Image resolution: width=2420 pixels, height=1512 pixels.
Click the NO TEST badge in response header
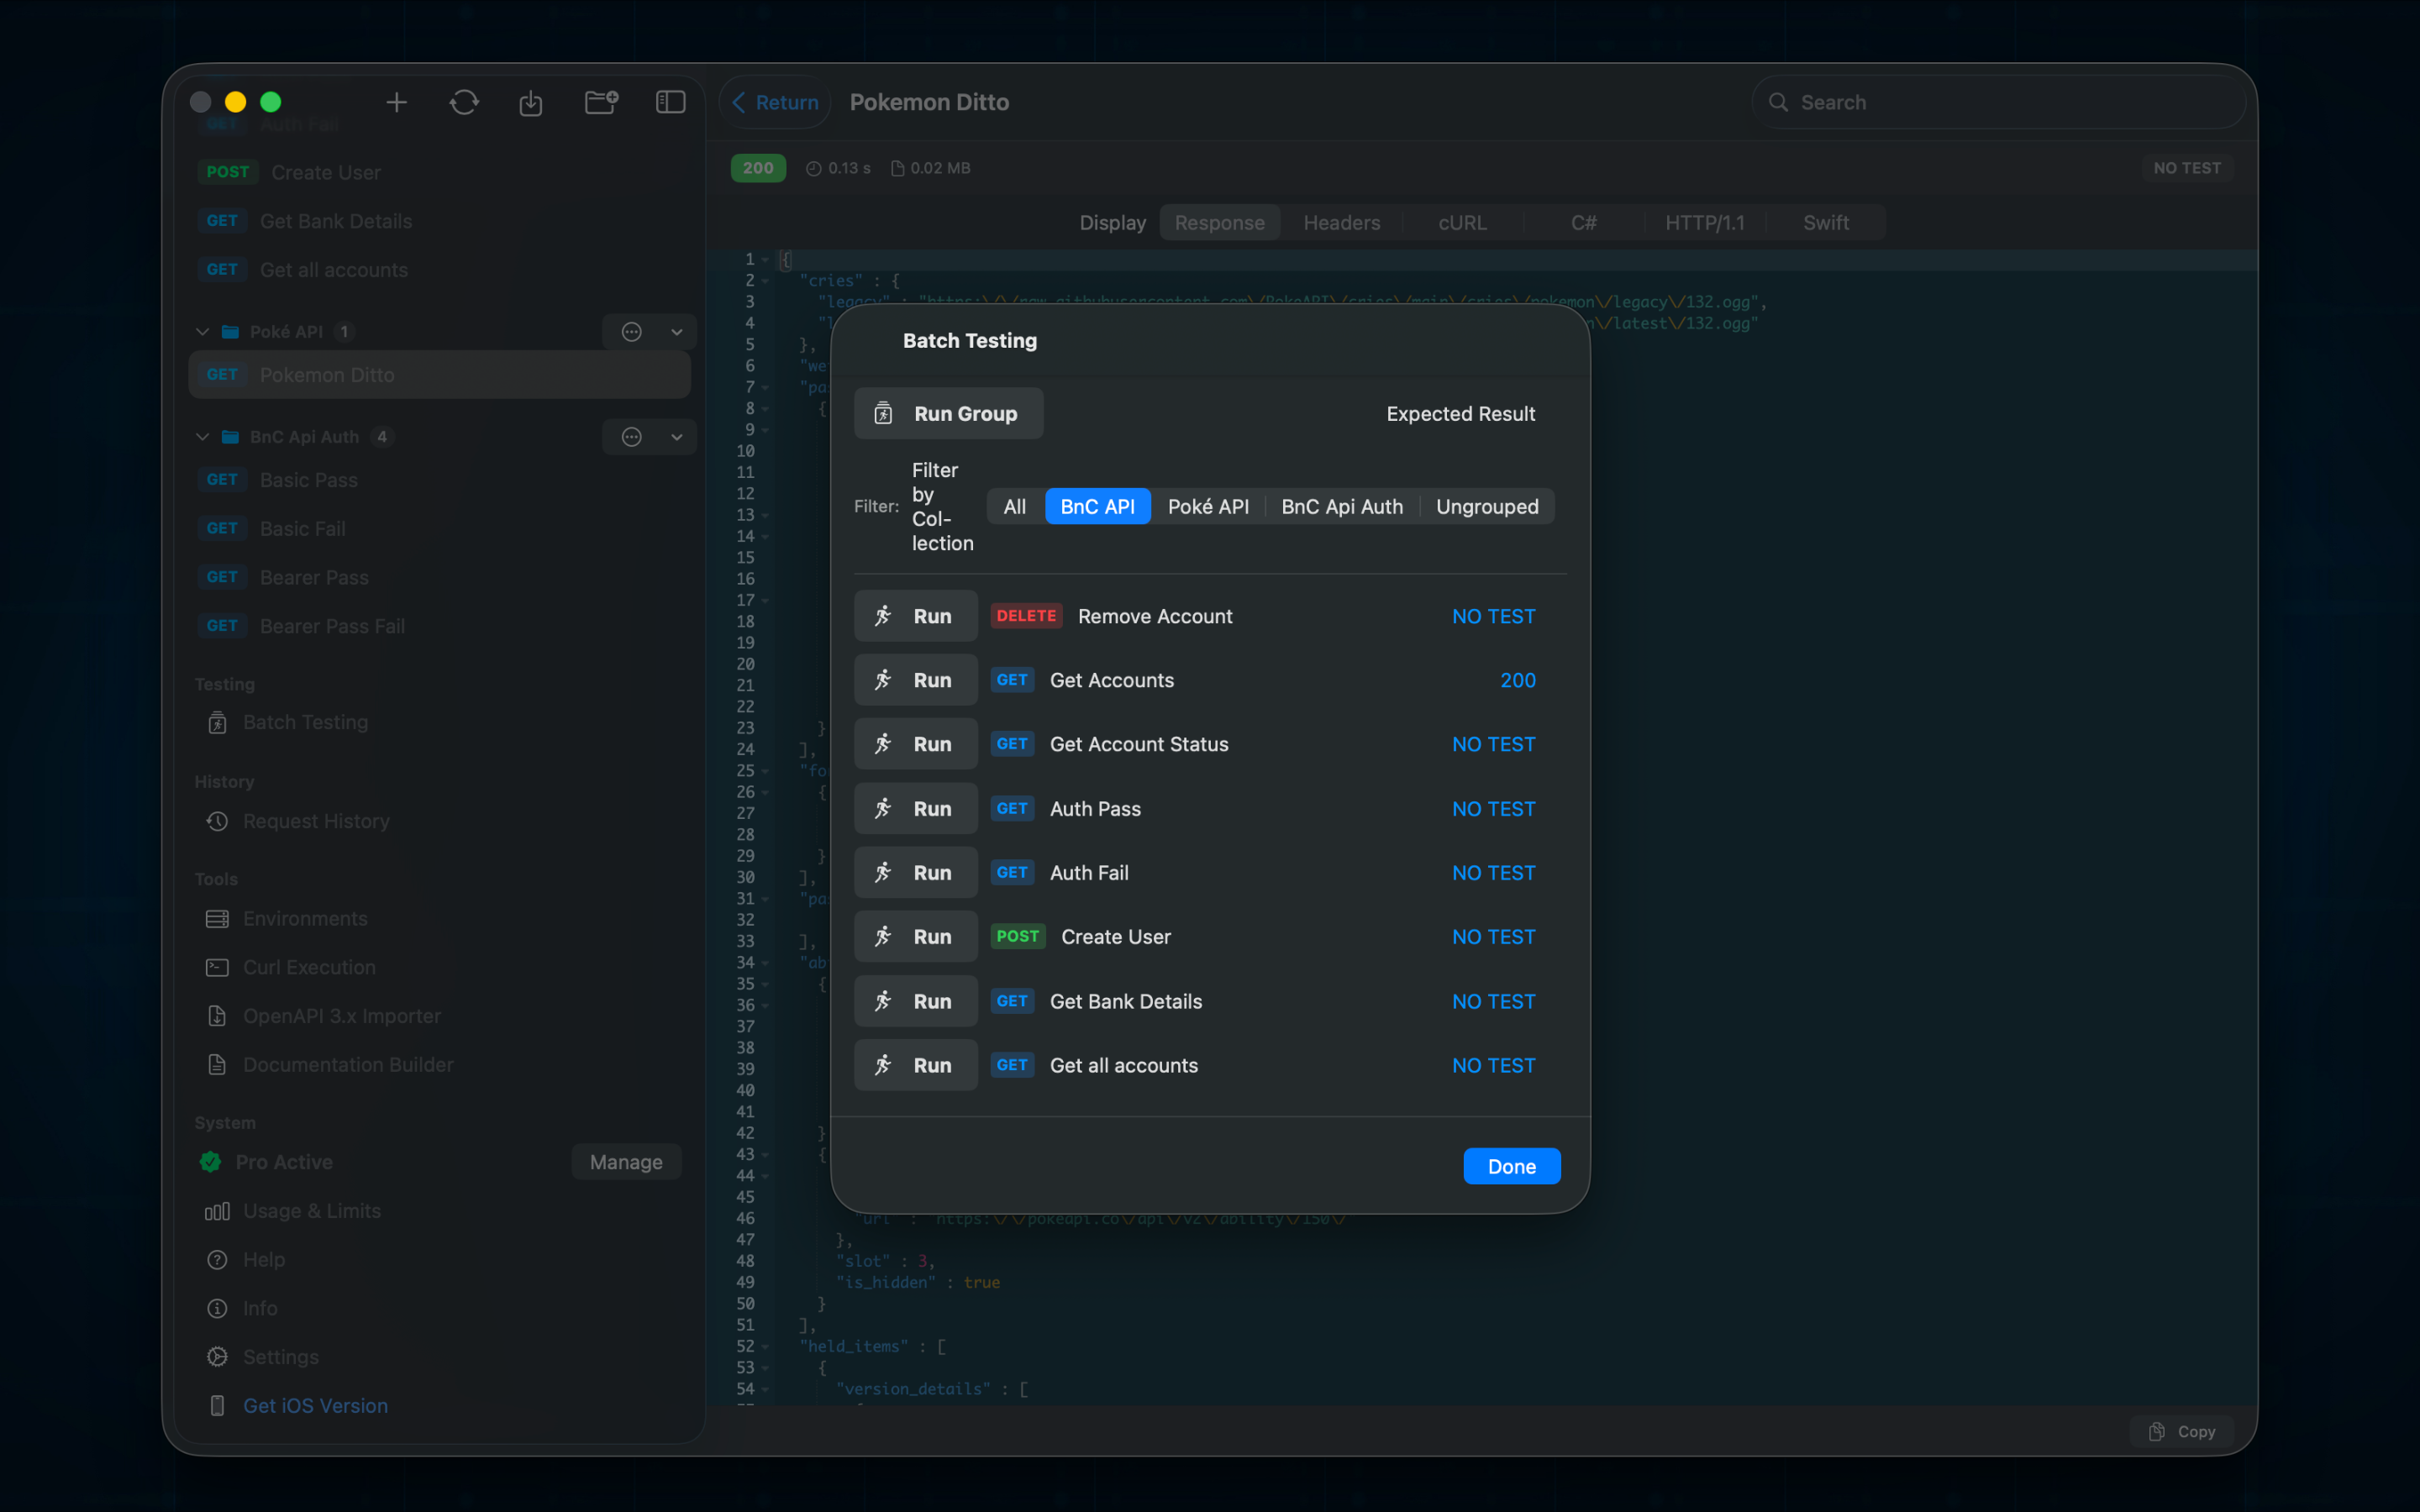point(2187,168)
